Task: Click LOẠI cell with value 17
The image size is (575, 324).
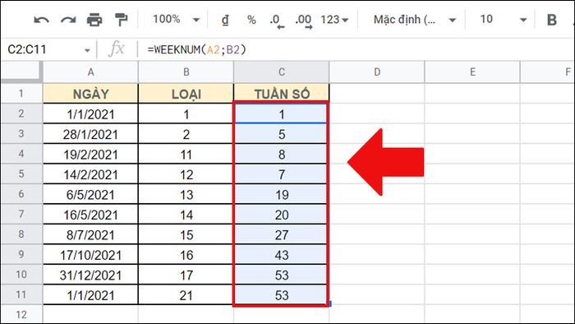Action: click(x=186, y=275)
